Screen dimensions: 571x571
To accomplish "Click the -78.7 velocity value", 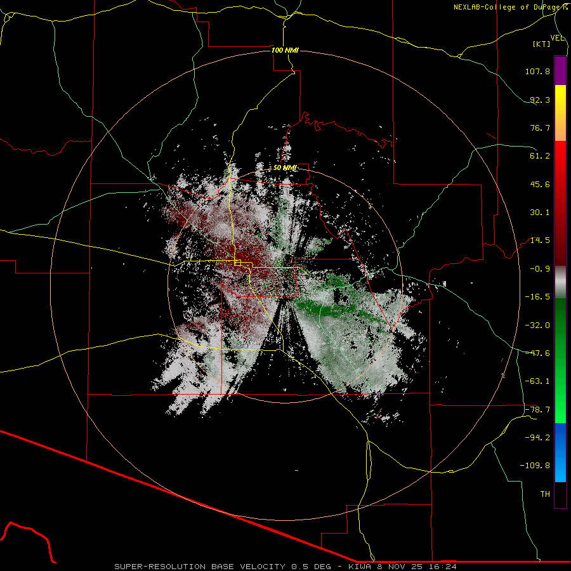I will click(x=537, y=410).
